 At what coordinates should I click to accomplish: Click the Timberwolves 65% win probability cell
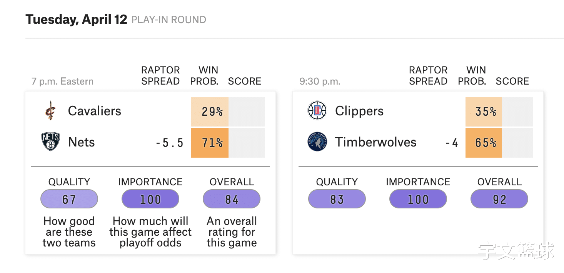[x=484, y=143]
